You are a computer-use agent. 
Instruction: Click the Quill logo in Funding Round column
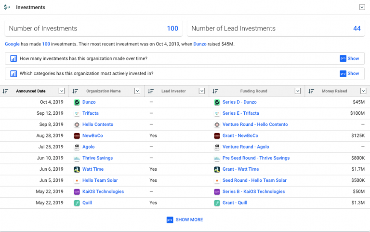[217, 203]
